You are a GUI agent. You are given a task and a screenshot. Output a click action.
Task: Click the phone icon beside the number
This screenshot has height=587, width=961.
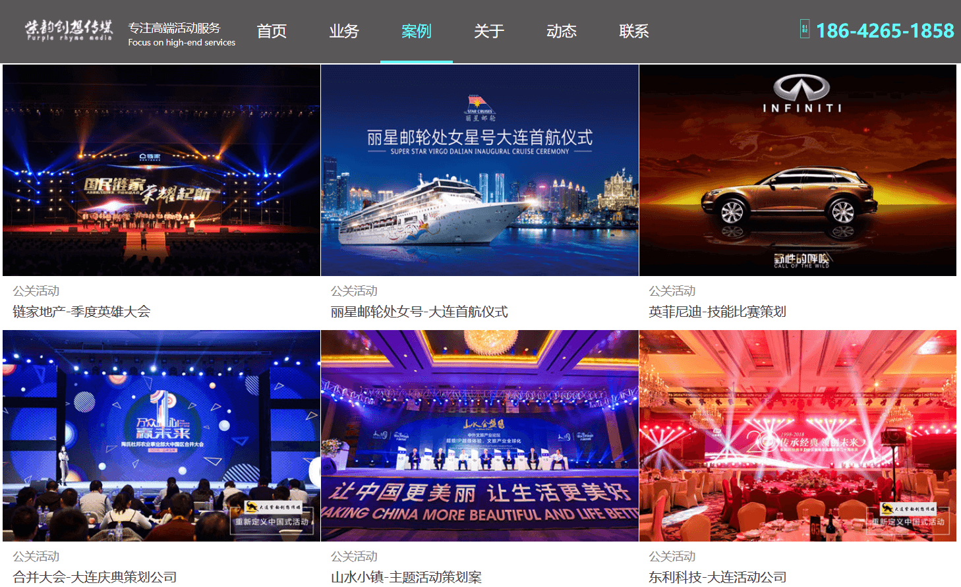pos(805,29)
